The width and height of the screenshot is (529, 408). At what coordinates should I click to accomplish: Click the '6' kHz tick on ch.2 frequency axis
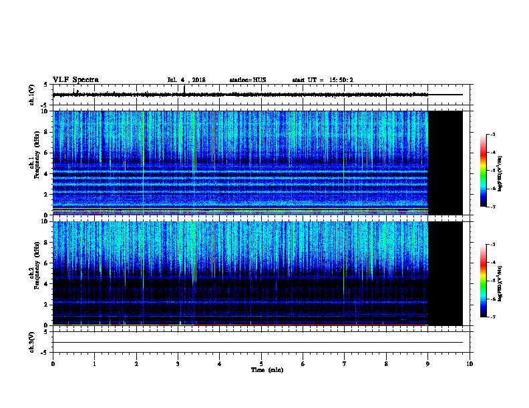47,263
